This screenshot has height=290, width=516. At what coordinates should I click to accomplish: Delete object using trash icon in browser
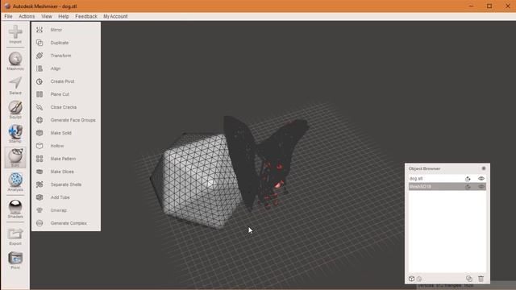[x=481, y=279]
